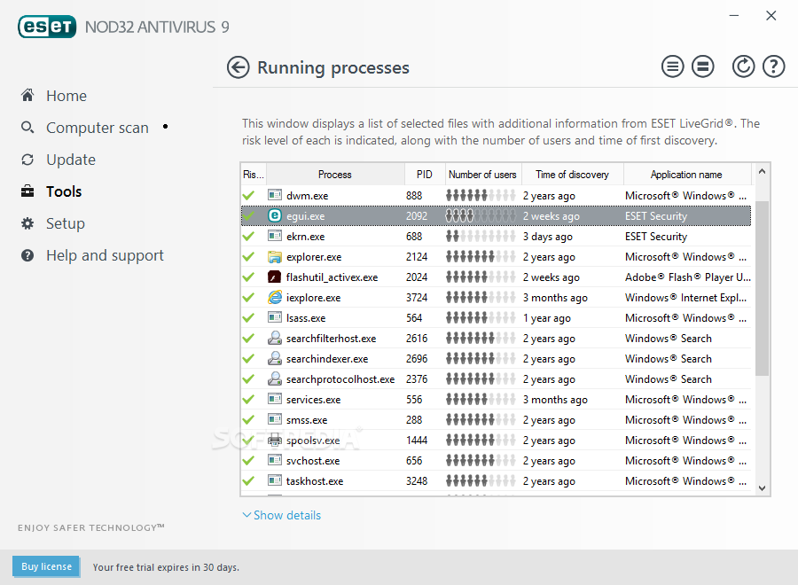Click the ESET logo
Screen dimensions: 798x585
pyautogui.click(x=47, y=27)
